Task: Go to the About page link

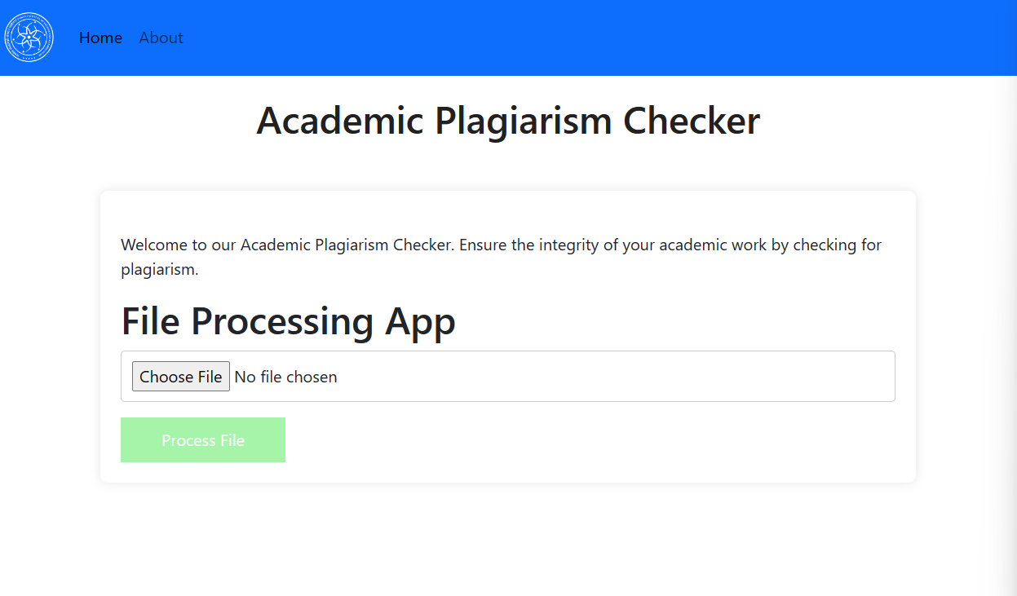Action: 161,38
